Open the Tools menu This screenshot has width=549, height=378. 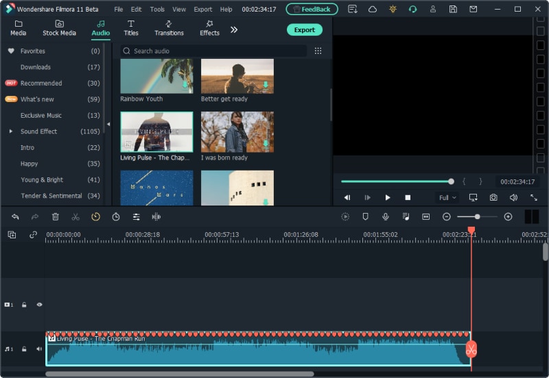157,10
